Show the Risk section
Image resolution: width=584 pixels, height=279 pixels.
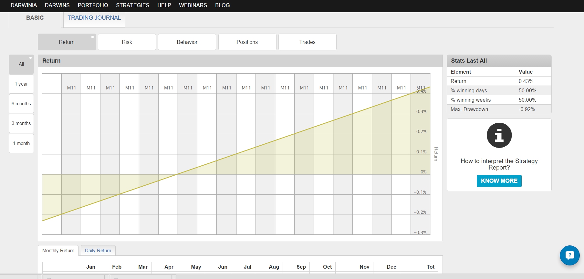tap(127, 42)
